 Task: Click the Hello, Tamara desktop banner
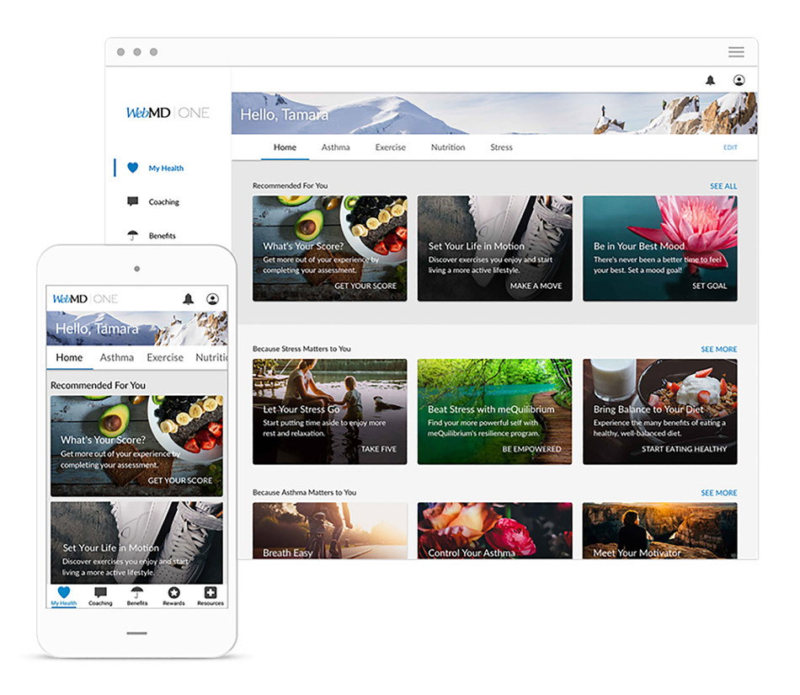pyautogui.click(x=494, y=113)
